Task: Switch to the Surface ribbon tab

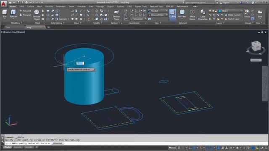Action: 30,7
